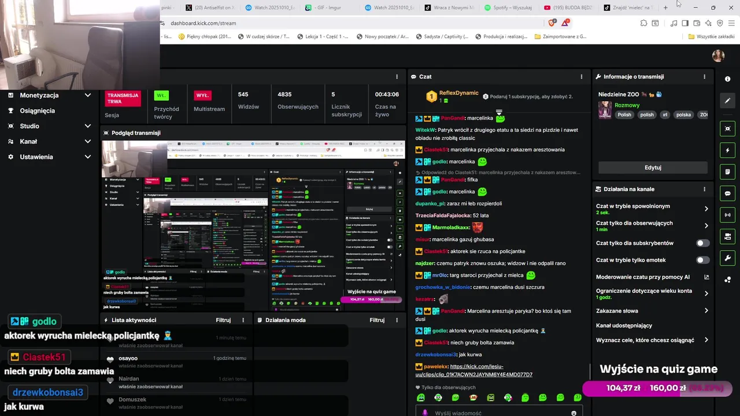740x416 pixels.
Task: Click the WYŁ. Multistream status badge
Action: [202, 95]
